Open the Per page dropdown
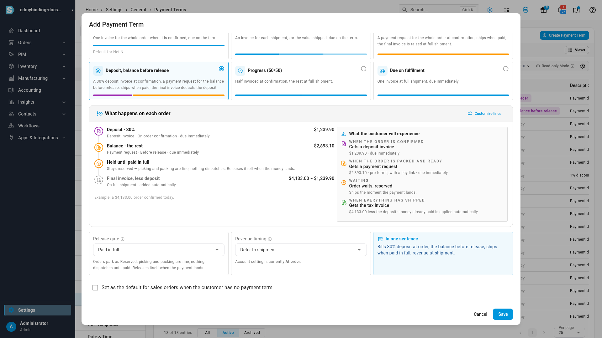 [569, 332]
